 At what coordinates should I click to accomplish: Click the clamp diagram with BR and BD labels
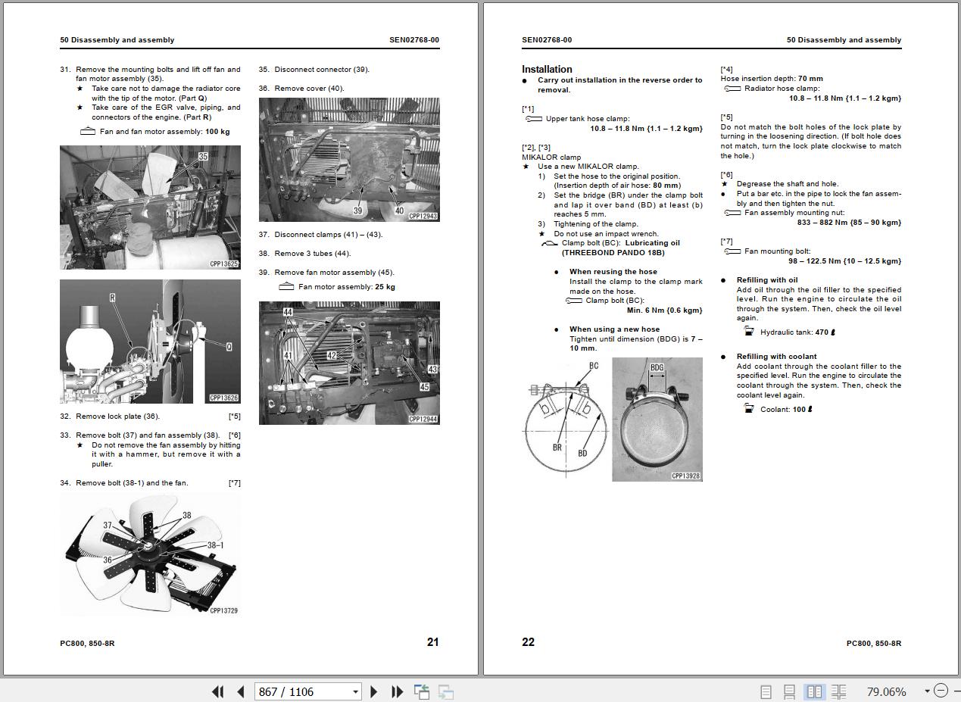point(565,418)
